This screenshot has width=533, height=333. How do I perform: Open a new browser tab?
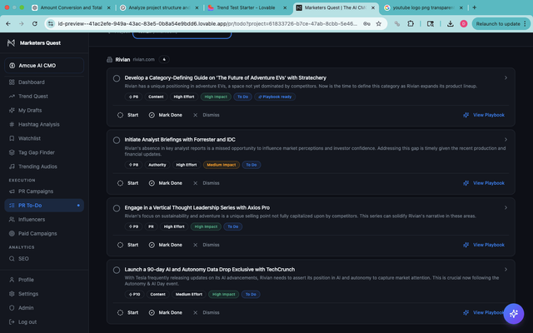tap(475, 7)
